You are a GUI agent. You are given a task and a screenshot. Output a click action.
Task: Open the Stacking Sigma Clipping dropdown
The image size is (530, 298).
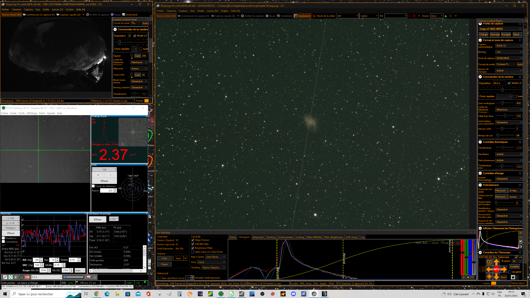point(214,267)
